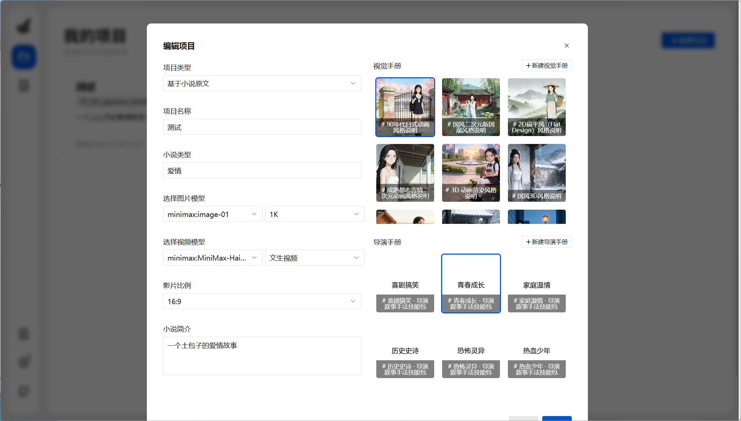Click the blue create button in background window
The height and width of the screenshot is (421, 741).
(x=688, y=40)
